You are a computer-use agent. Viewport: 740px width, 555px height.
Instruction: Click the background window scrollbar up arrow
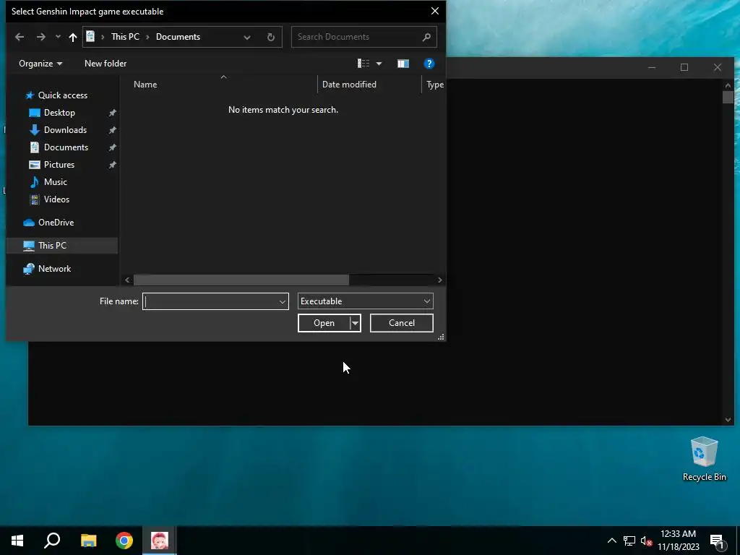coord(728,85)
